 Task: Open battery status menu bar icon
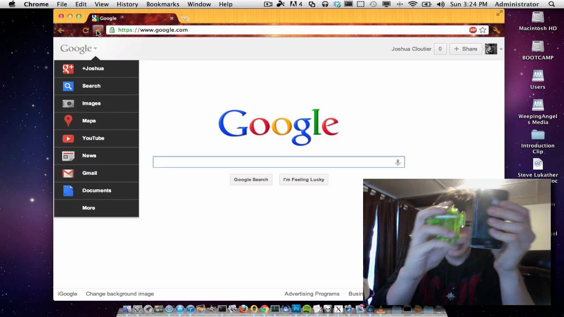coord(426,4)
